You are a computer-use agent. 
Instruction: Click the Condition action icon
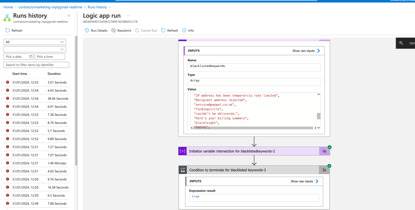point(183,170)
